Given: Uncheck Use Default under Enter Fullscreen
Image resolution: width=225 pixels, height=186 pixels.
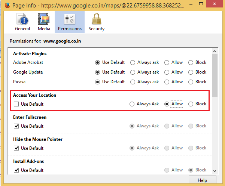Looking at the screenshot, I should [x=16, y=126].
